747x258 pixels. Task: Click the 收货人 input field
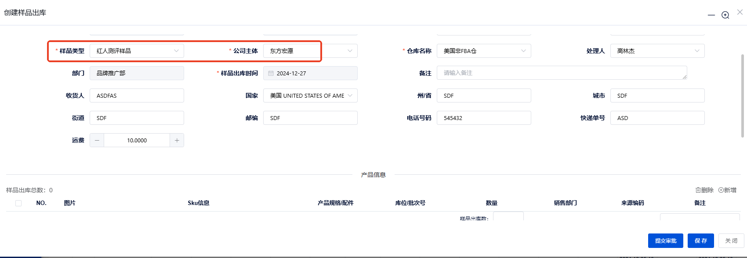click(137, 95)
